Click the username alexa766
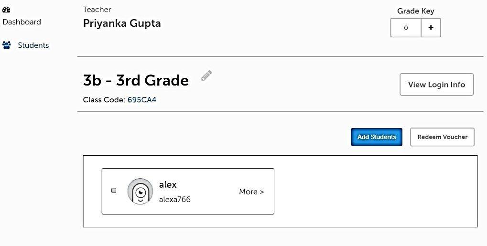This screenshot has height=246, width=487. click(x=175, y=199)
